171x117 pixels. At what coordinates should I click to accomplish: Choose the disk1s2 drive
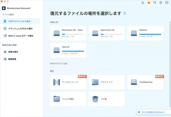[68, 50]
